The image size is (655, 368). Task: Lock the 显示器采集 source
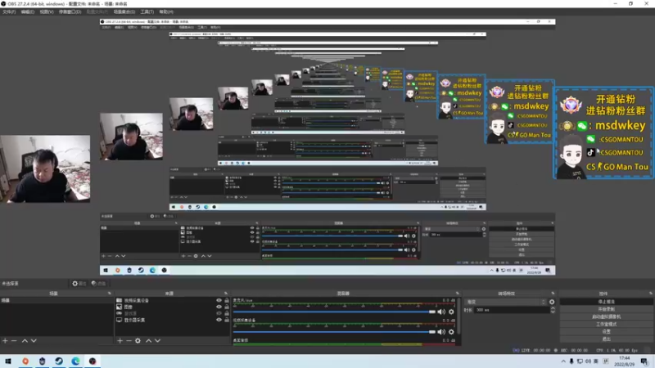tap(227, 320)
